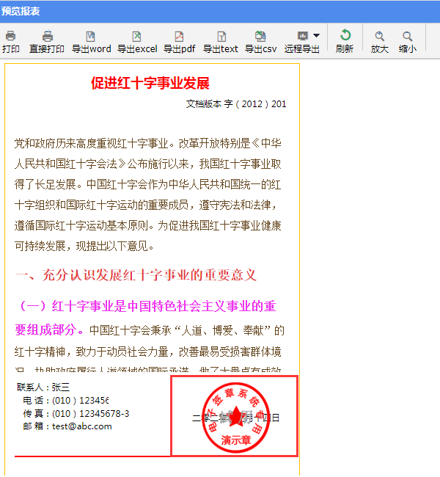The height and width of the screenshot is (477, 440).
Task: Export the report via 导出excel
Action: (137, 36)
